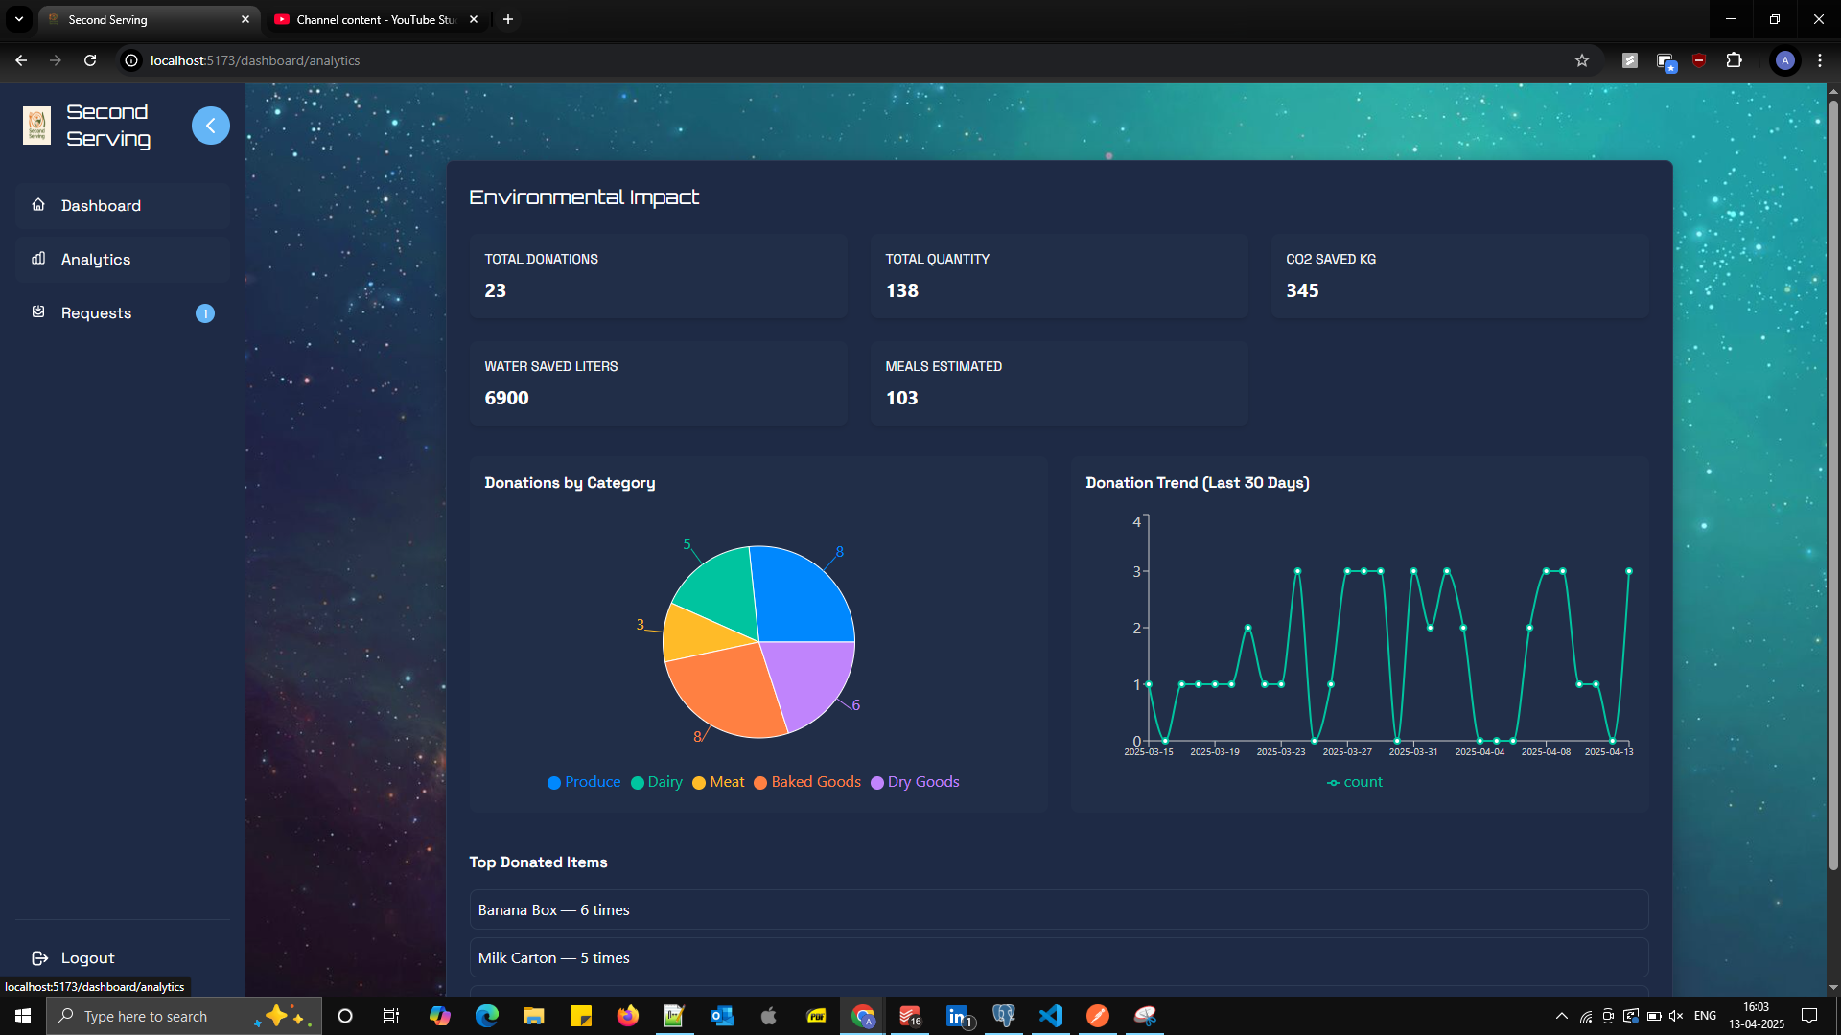Open the Requests sidebar item
1841x1035 pixels.
coord(96,313)
